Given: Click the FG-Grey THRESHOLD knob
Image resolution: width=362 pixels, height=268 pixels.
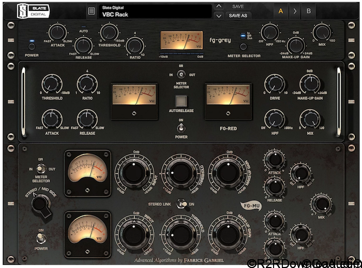Looking at the screenshot, I should tap(109, 32).
